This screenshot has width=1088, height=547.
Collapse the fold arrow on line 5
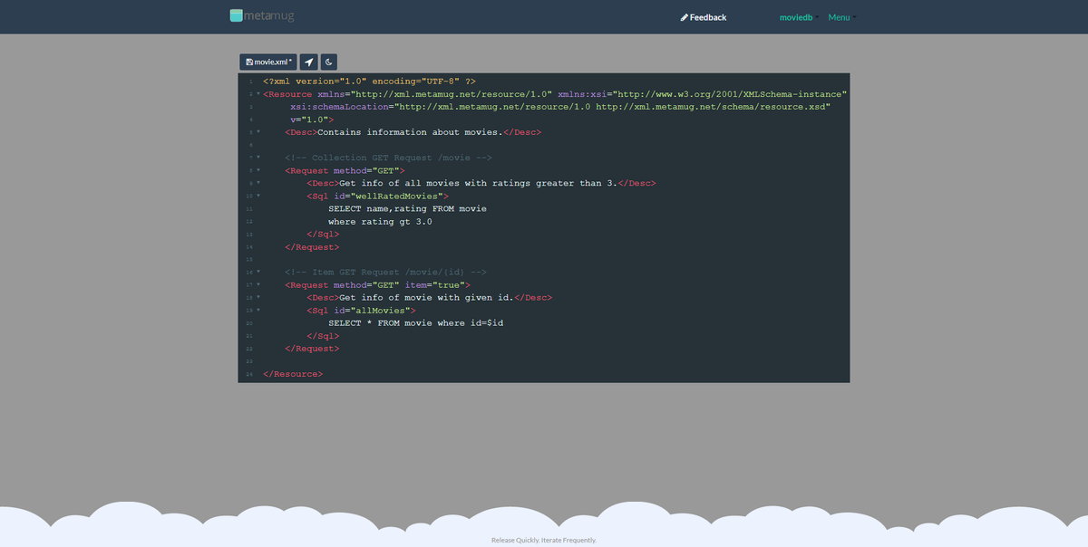pos(257,132)
